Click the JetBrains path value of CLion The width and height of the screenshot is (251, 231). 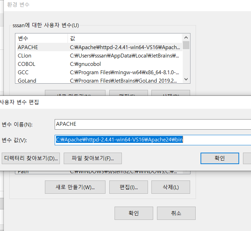[124, 56]
